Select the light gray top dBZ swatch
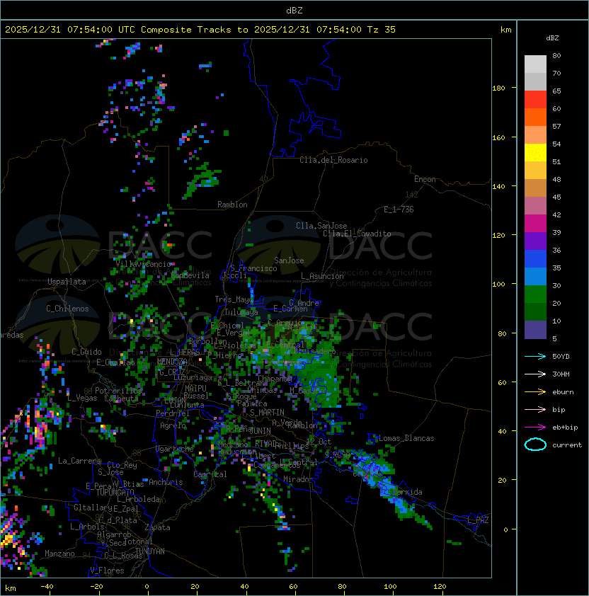The image size is (589, 596). click(x=535, y=64)
